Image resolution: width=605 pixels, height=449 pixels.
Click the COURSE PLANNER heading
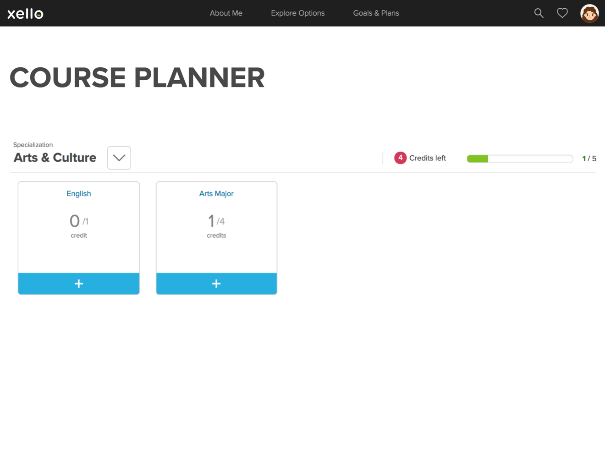137,77
